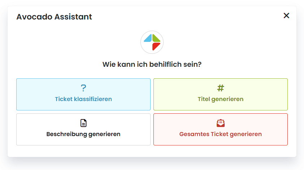The image size is (304, 170).
Task: Click the red segment of the Avocado logo
Action: click(x=156, y=46)
